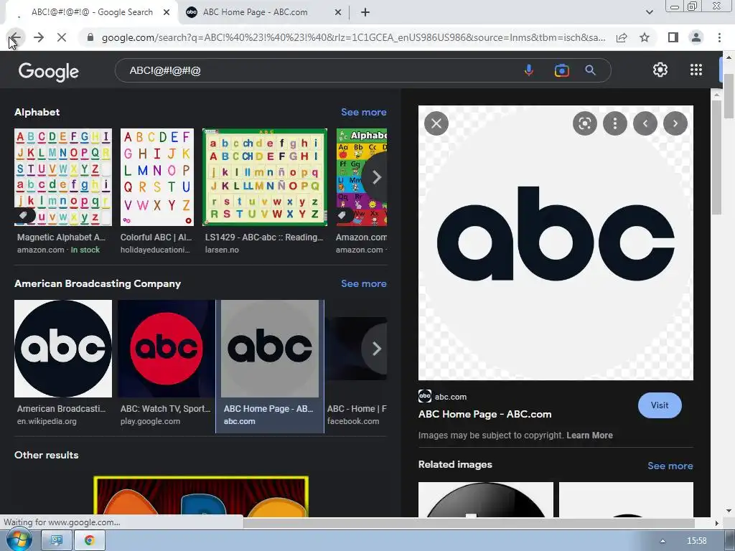Screen dimensions: 735x551
Task: Click the horizontal scrollbar at page bottom
Action: [x=468, y=522]
